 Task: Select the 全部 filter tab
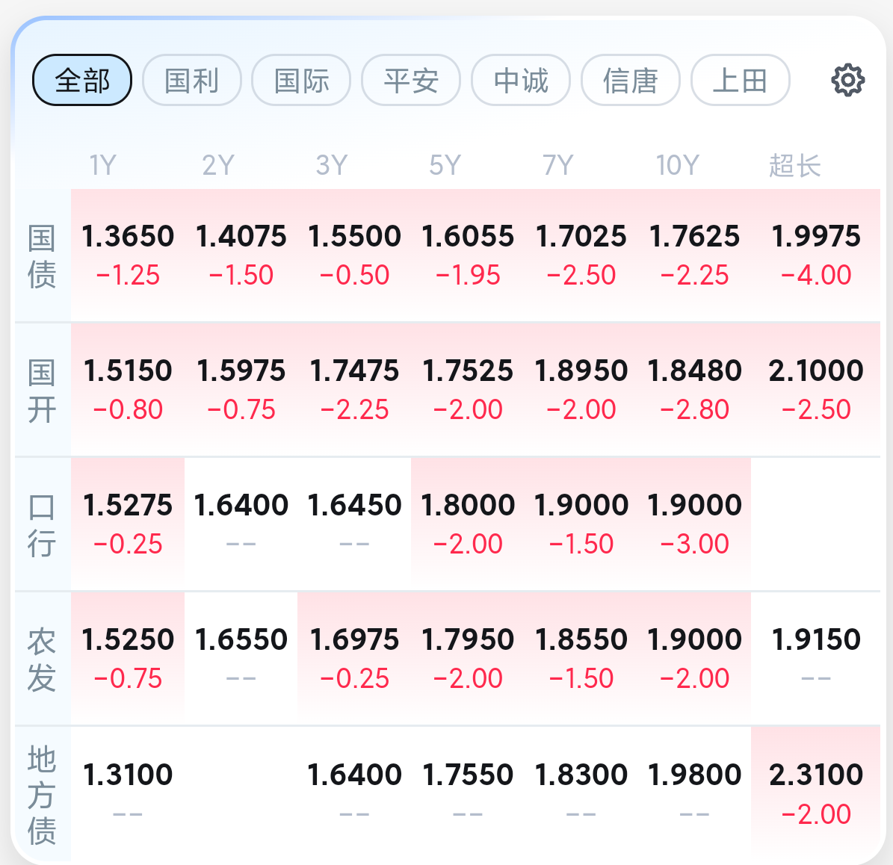point(82,80)
